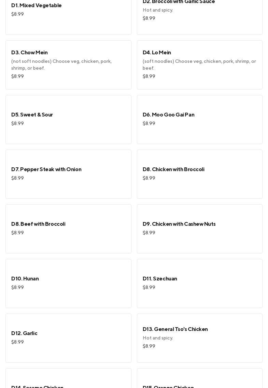268x388 pixels.
Task: Select D2. Broccoli with Garlic Sauce
Action: coord(199,14)
